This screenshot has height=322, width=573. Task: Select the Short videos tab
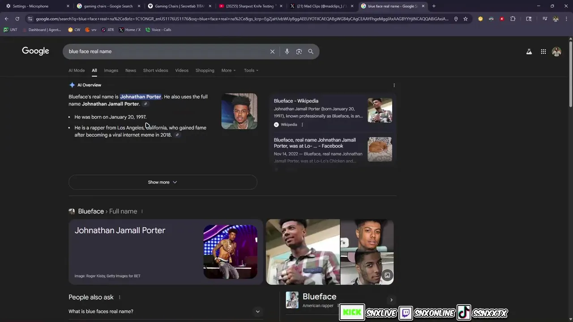(155, 70)
